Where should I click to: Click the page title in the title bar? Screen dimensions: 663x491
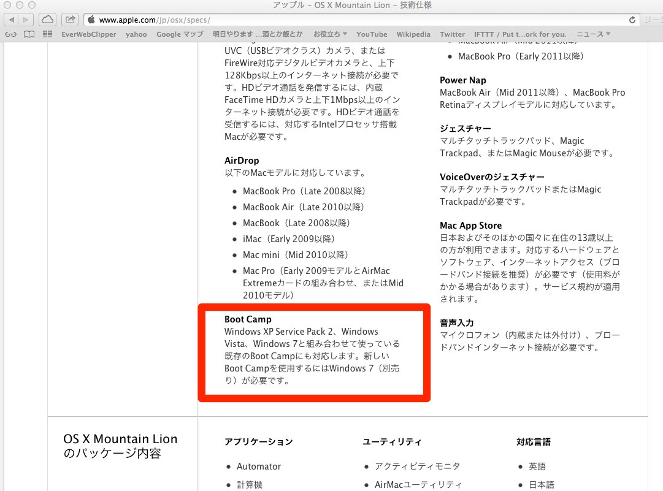click(352, 5)
